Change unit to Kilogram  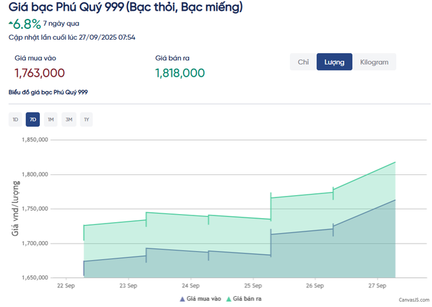click(x=374, y=63)
